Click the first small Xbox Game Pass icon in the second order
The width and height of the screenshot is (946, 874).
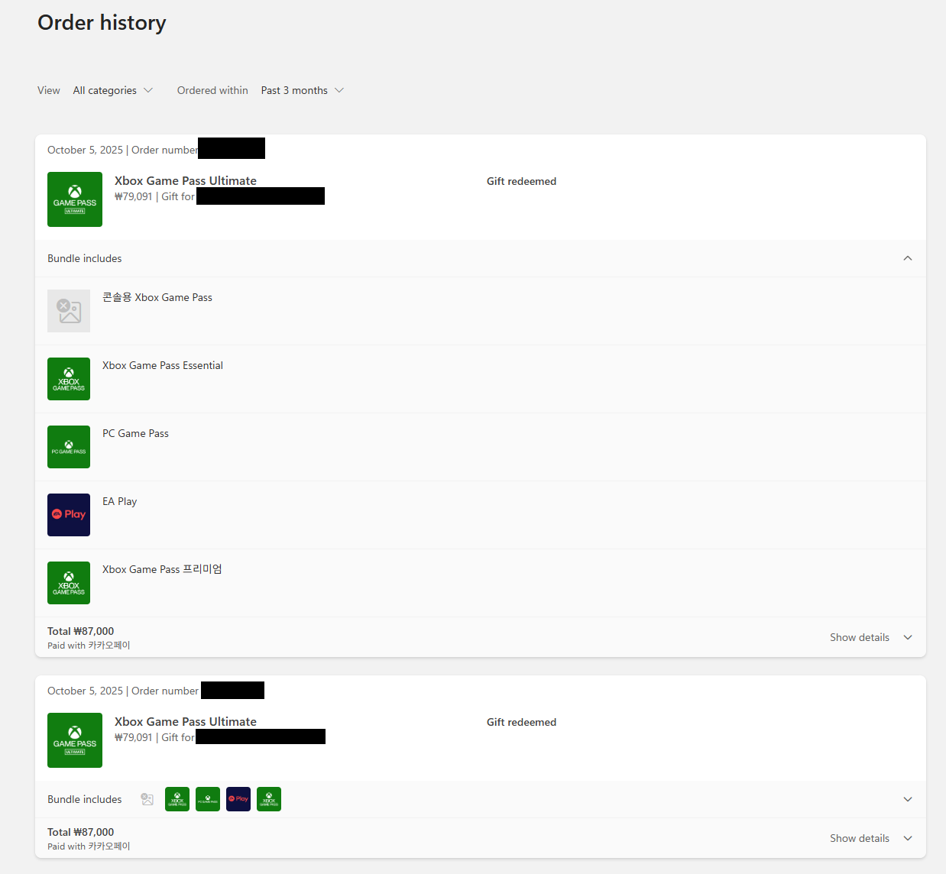tap(177, 799)
